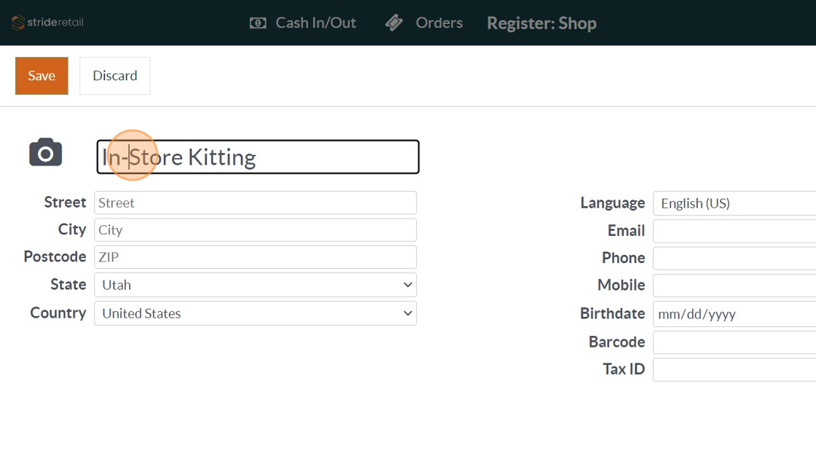Open the Language dropdown showing English (US)
This screenshot has width=816, height=456.
[734, 203]
